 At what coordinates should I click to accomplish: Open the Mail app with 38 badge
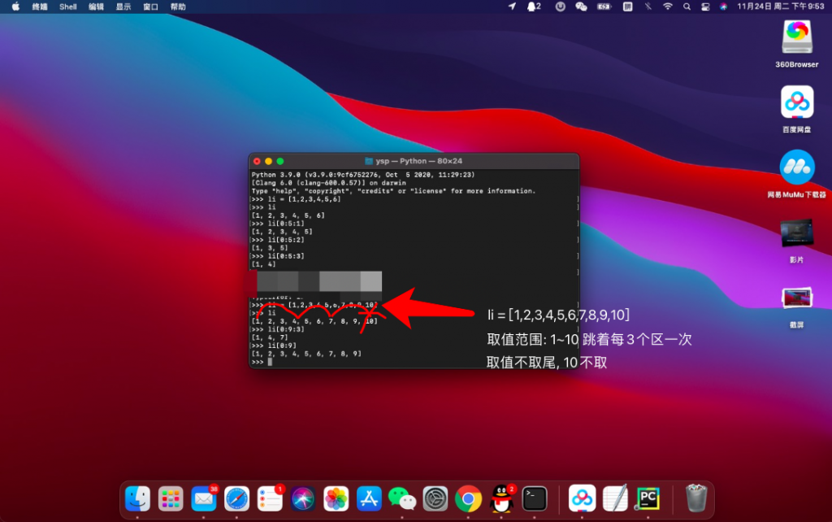click(x=204, y=498)
